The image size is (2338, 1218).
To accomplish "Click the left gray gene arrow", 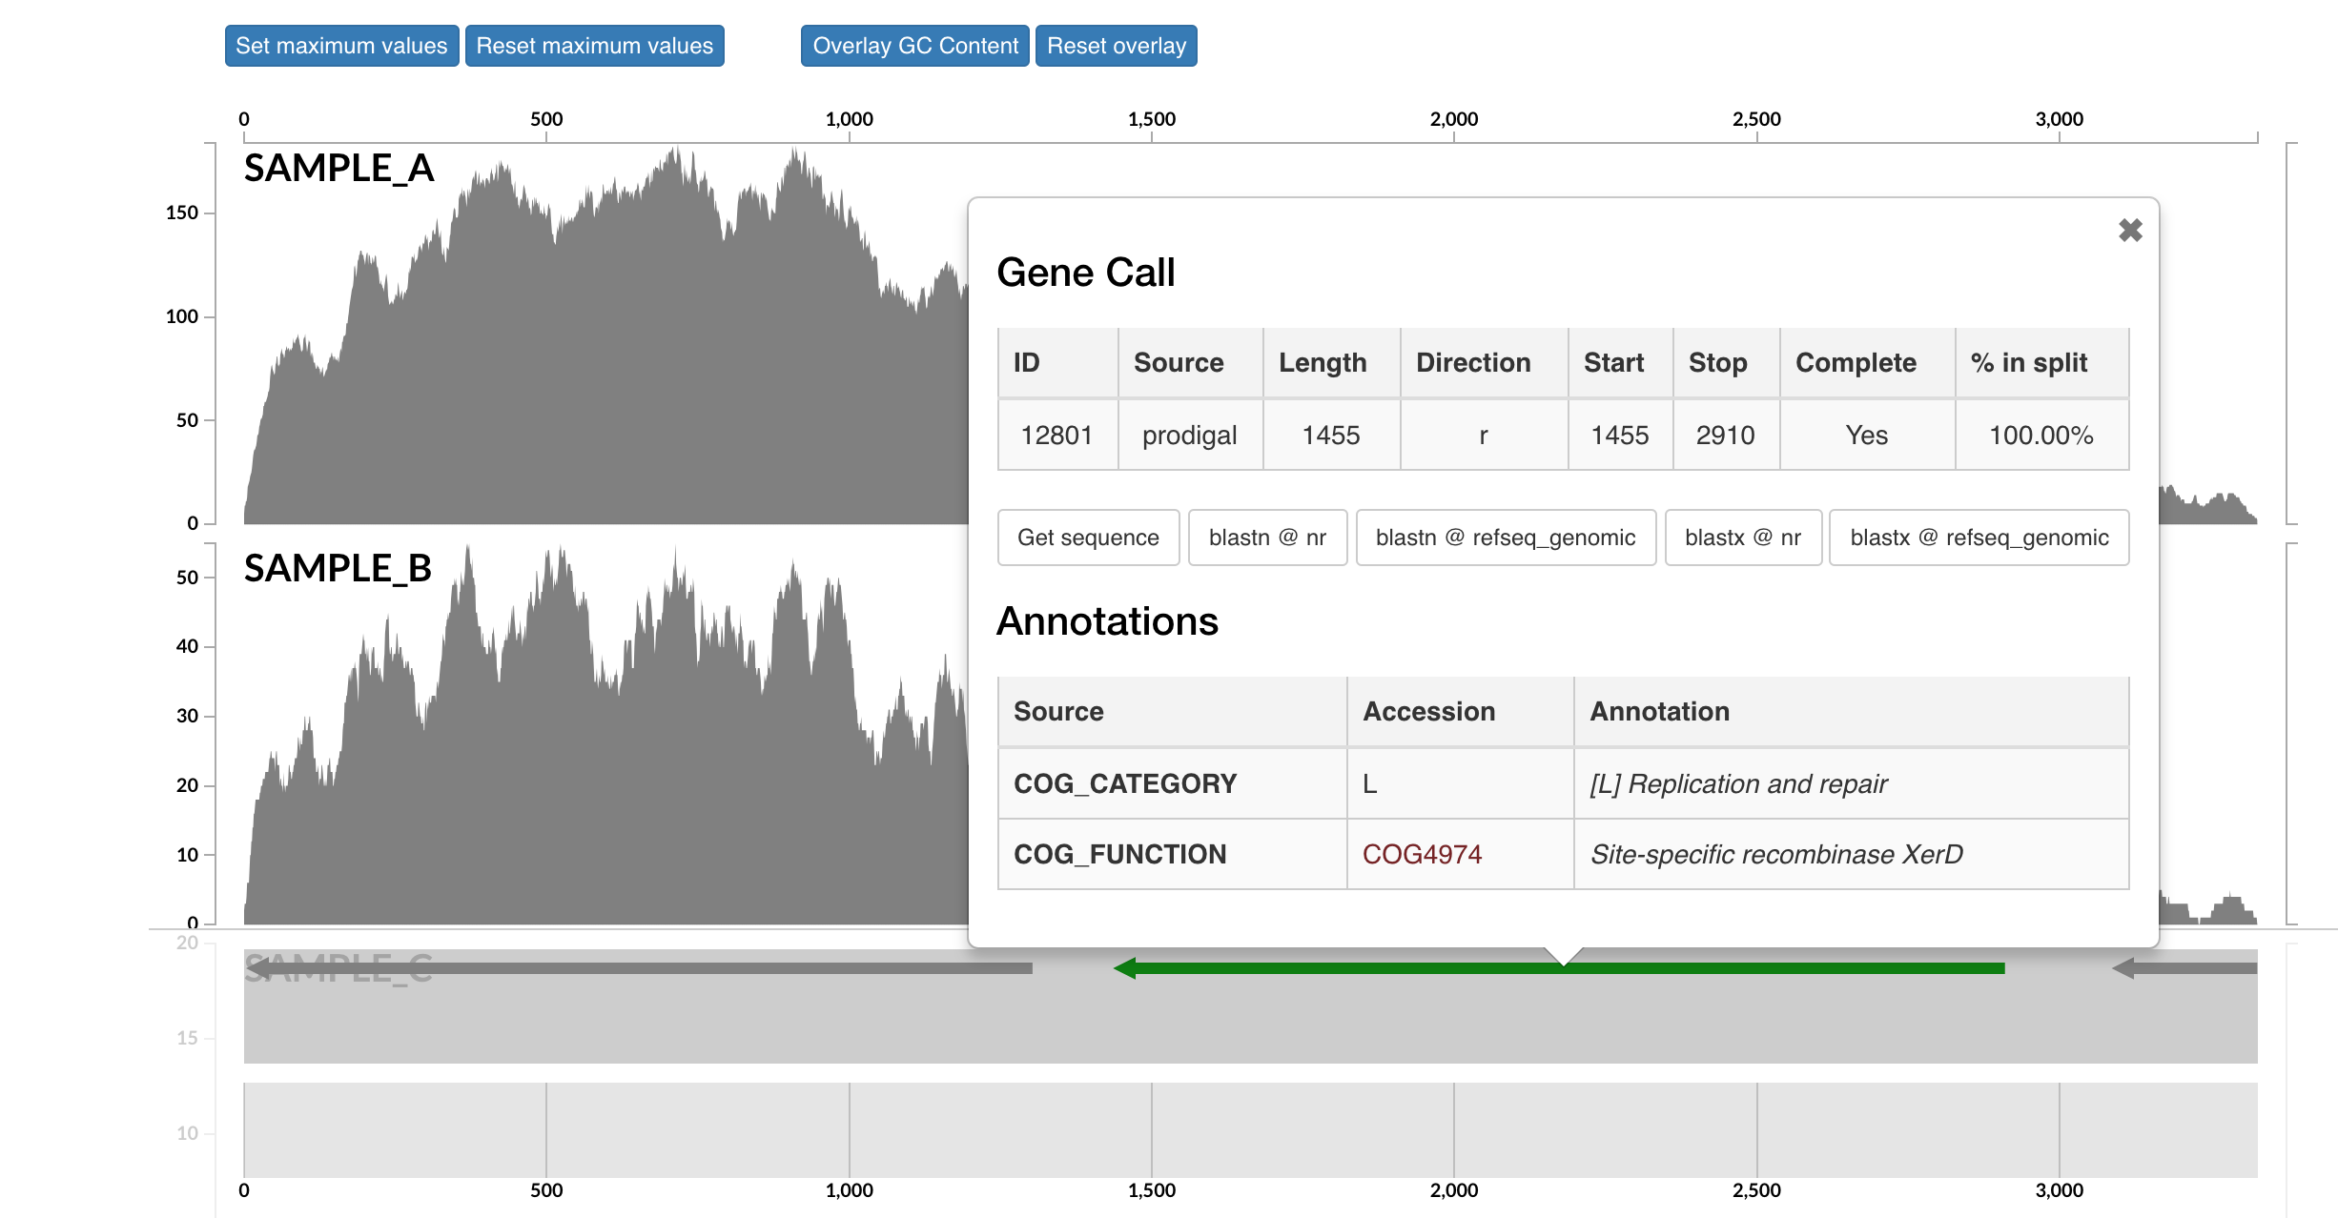I will click(639, 968).
